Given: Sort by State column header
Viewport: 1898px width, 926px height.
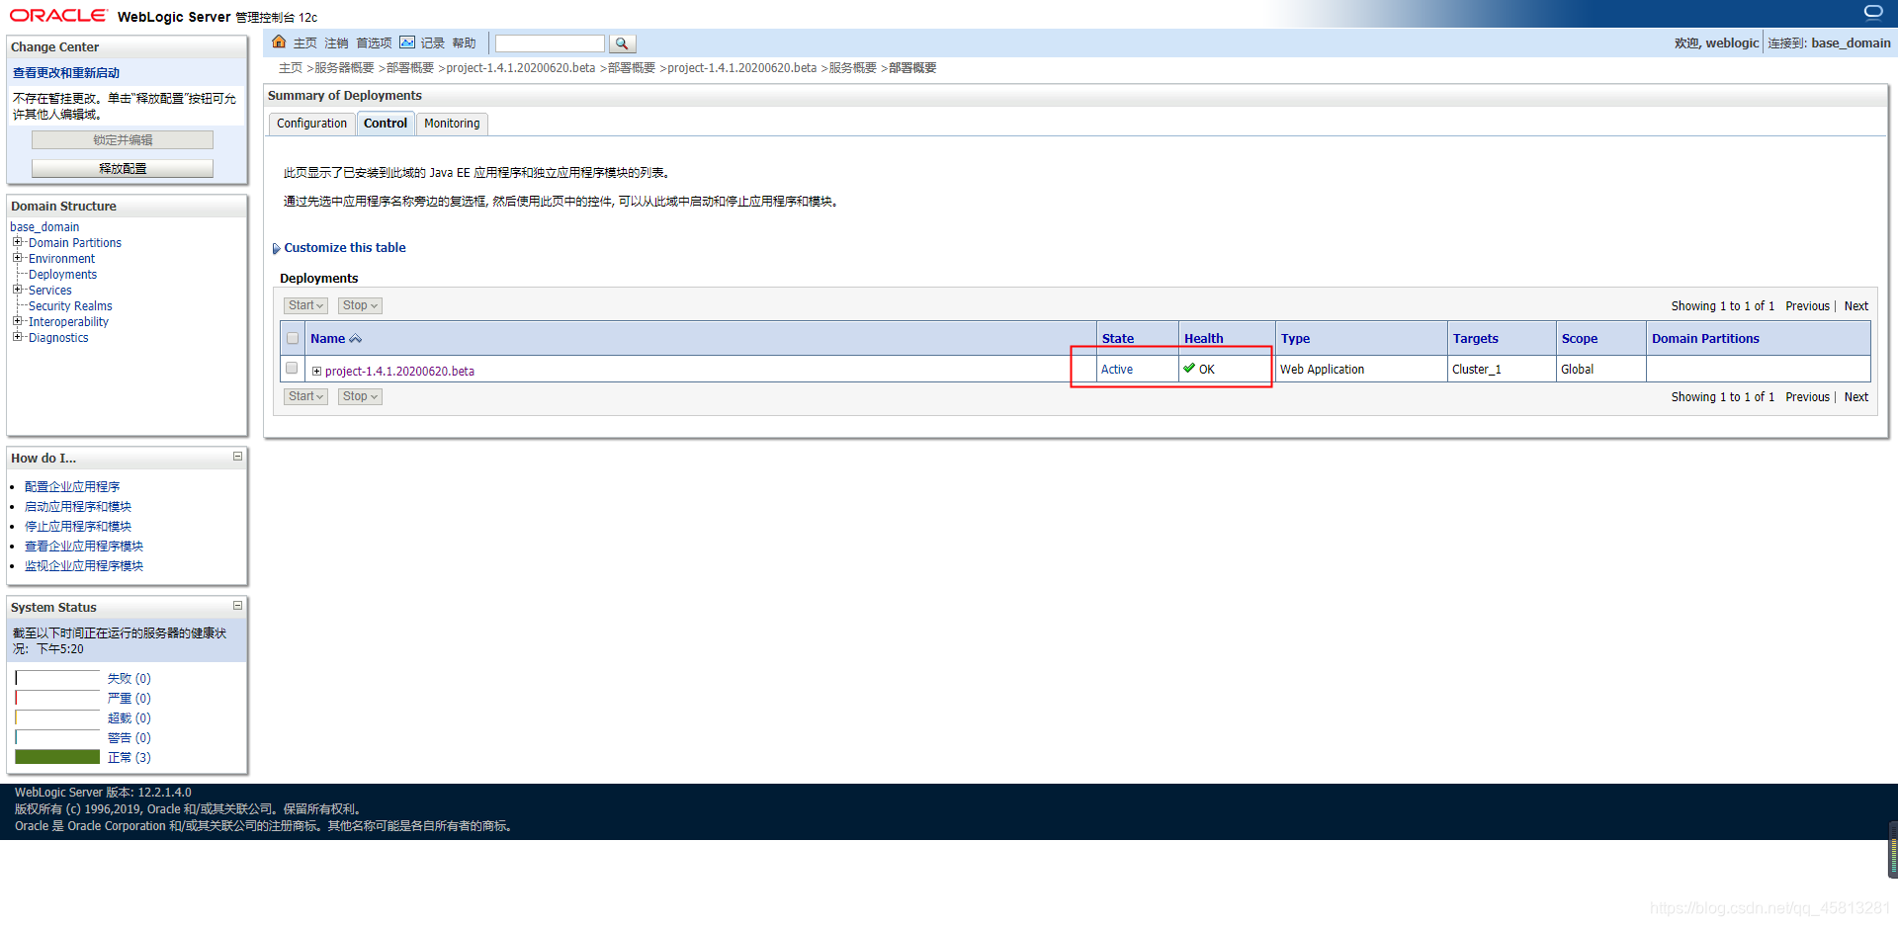Looking at the screenshot, I should coord(1118,339).
